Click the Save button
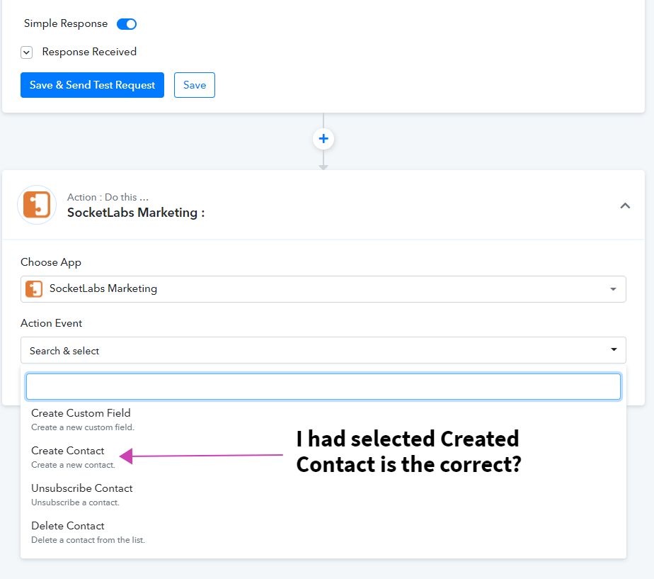This screenshot has height=579, width=654. (195, 85)
